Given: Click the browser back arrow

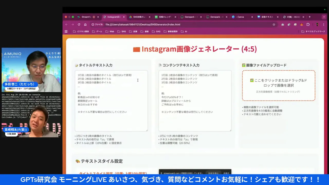Looking at the screenshot, I should [x=67, y=25].
